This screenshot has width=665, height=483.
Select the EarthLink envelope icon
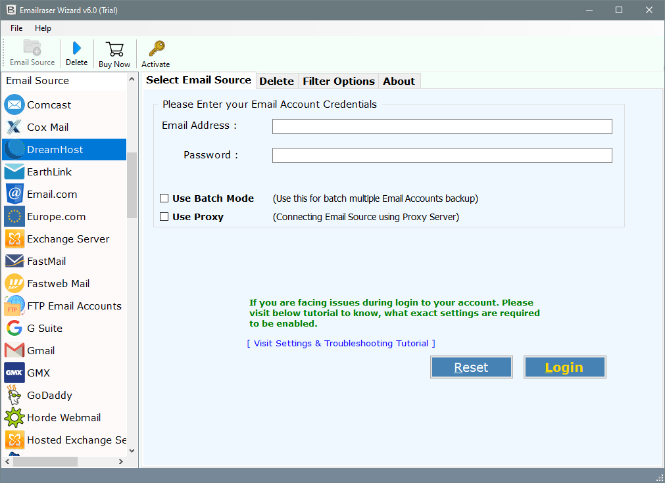[x=14, y=172]
